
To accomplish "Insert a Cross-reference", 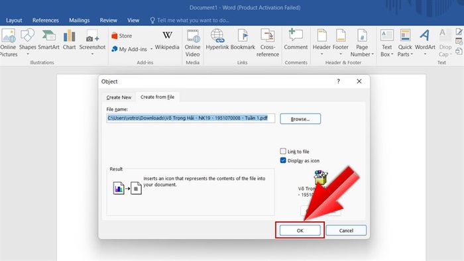I will click(268, 43).
